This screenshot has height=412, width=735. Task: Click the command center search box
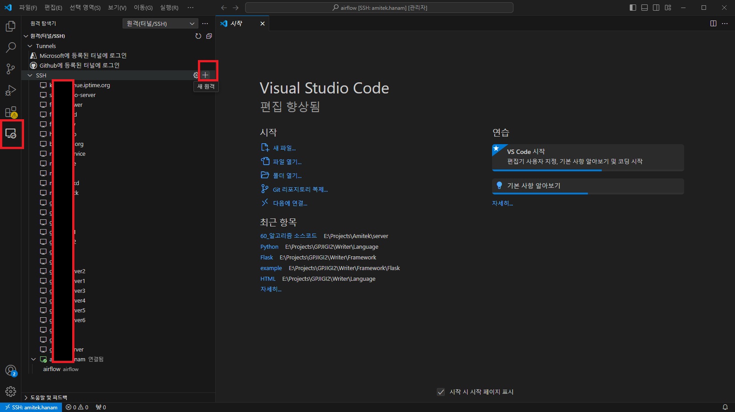(x=379, y=8)
